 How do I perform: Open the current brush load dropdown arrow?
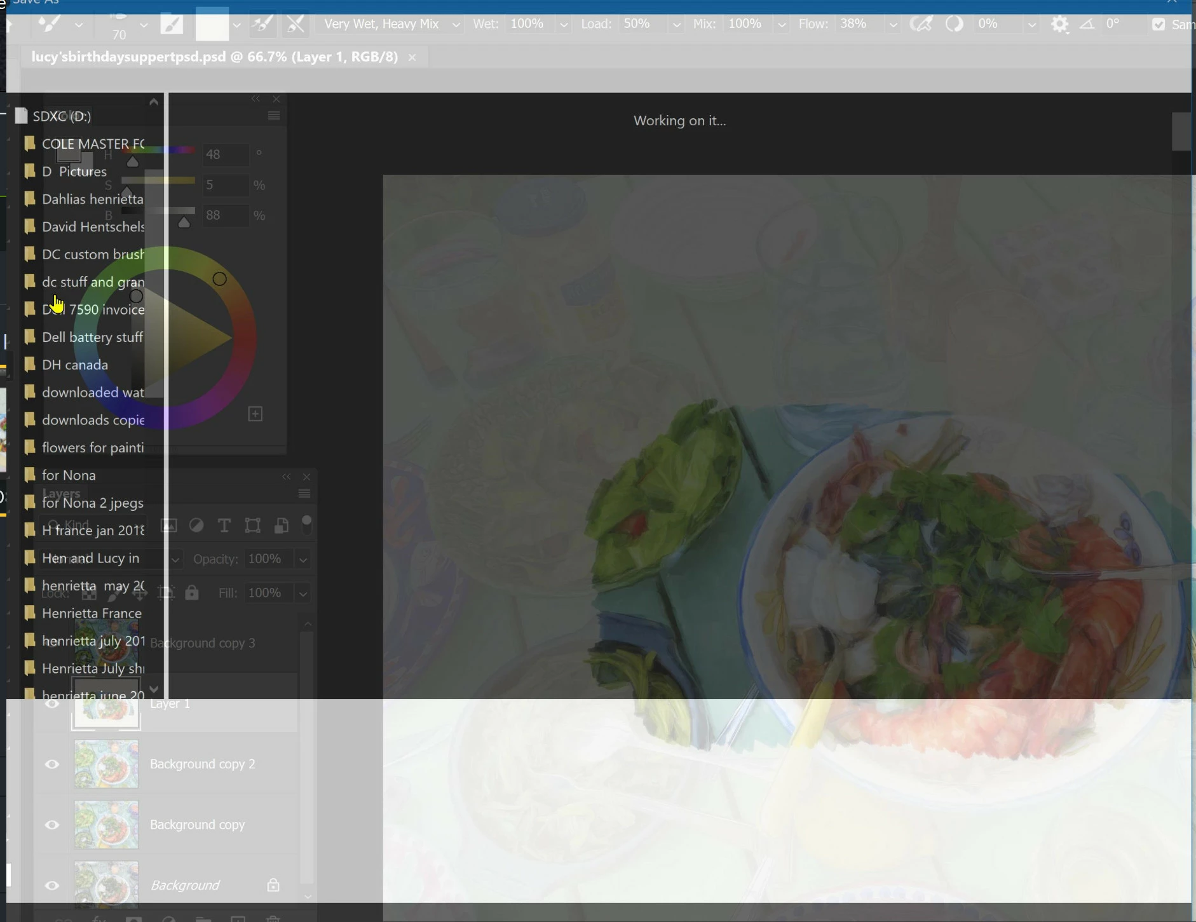pos(236,25)
